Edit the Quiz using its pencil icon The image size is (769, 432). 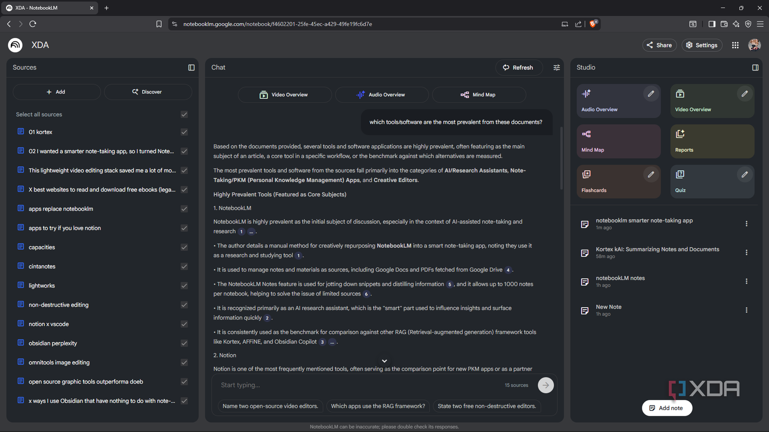pos(744,174)
